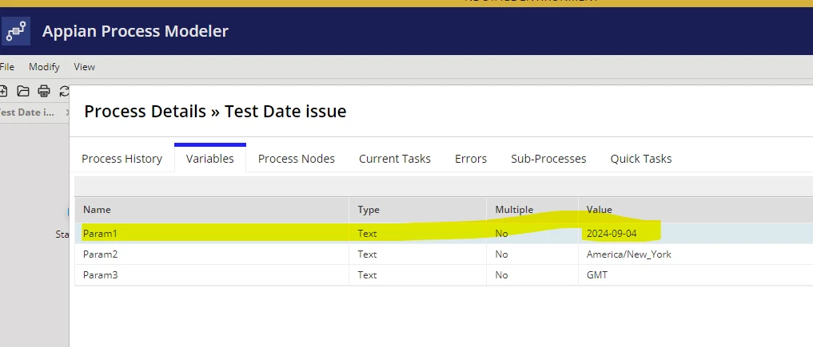
Task: Click the Process Details » Test Date issue heading
Action: 215,111
